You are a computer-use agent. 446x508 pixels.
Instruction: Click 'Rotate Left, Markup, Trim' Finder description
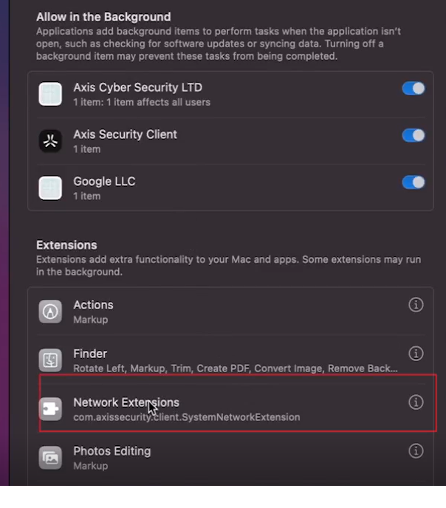[236, 368]
